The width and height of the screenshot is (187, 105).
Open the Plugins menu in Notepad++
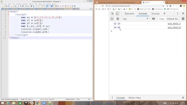coord(49,4)
